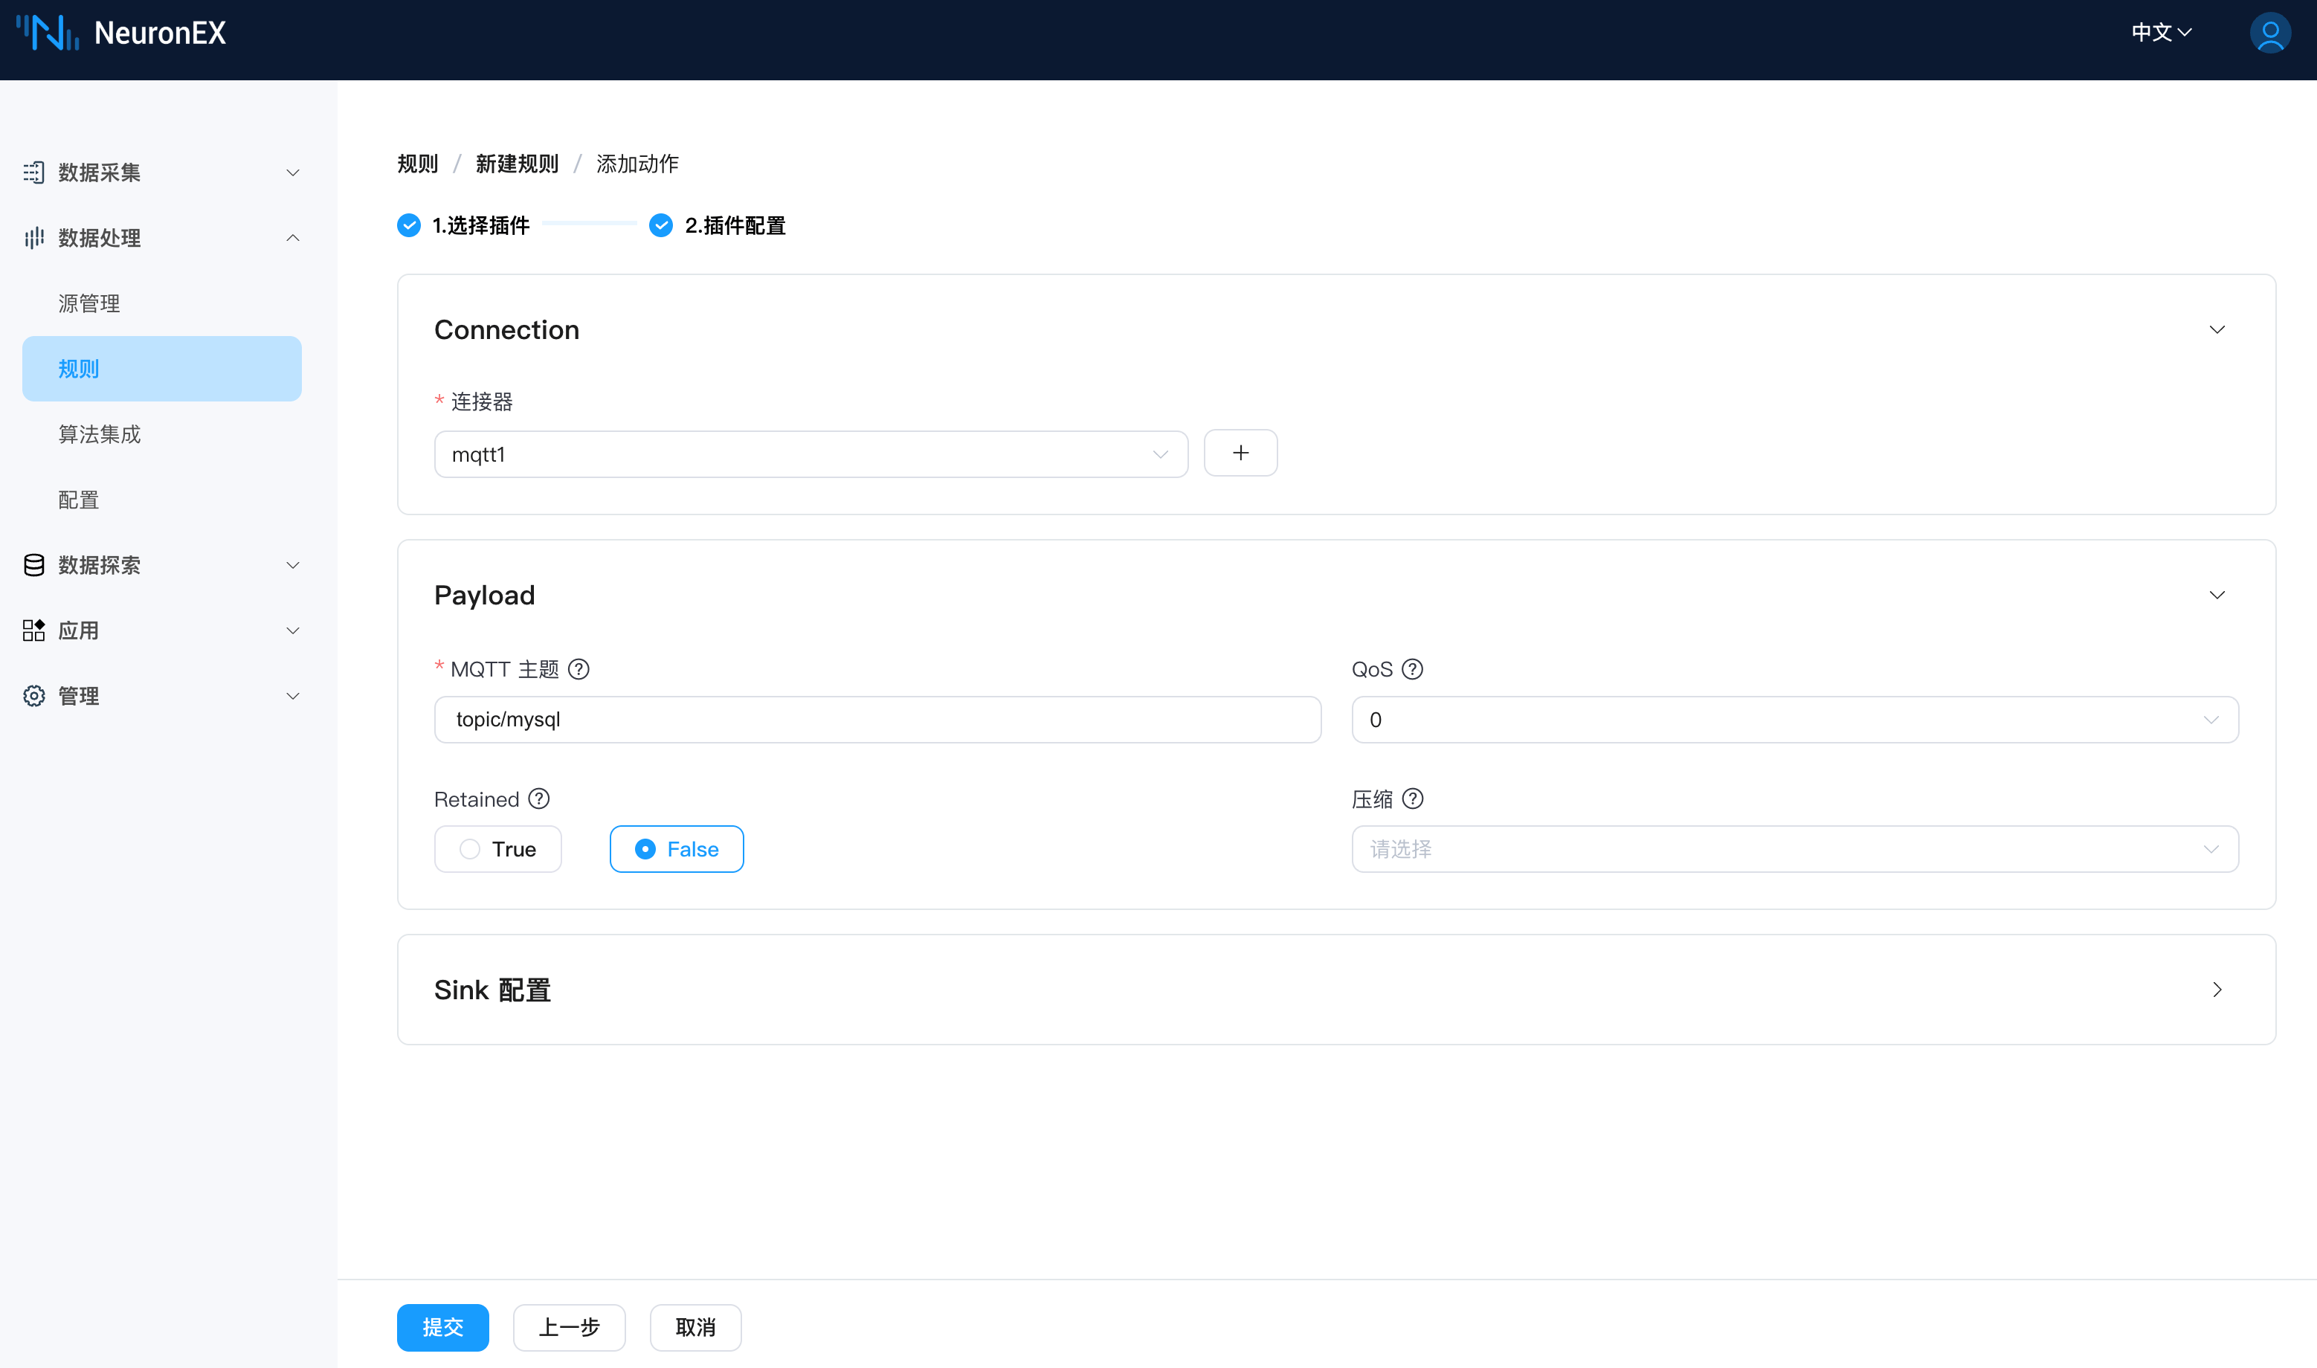Click the MQTT 主题 help question icon
2317x1368 pixels.
[579, 669]
